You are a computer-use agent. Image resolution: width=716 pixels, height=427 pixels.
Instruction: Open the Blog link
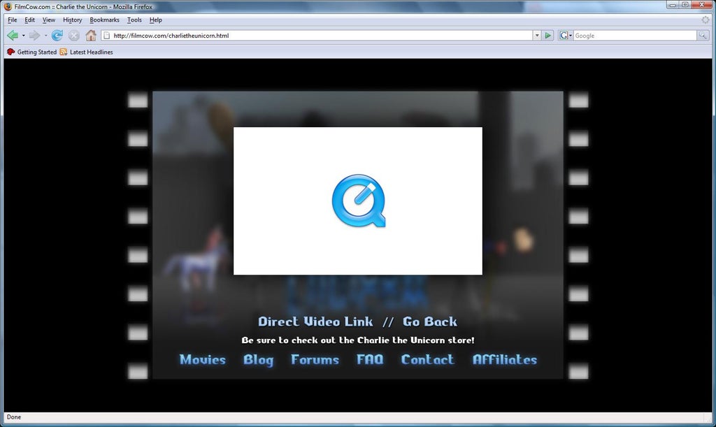259,360
